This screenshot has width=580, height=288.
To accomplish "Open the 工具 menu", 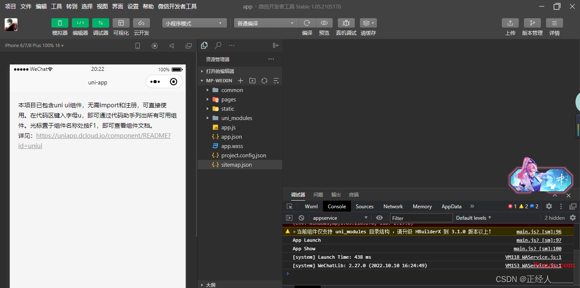I will coord(57,6).
